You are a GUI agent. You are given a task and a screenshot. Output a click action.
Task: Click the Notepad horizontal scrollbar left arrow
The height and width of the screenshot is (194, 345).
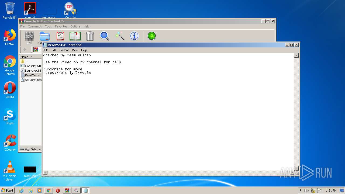tap(45, 173)
